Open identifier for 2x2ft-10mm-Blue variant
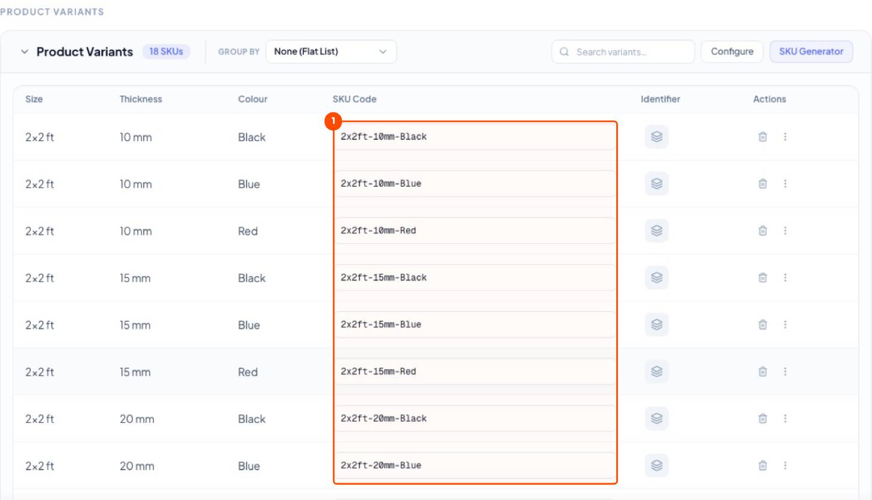Viewport: 872px width, 500px height. [x=656, y=184]
